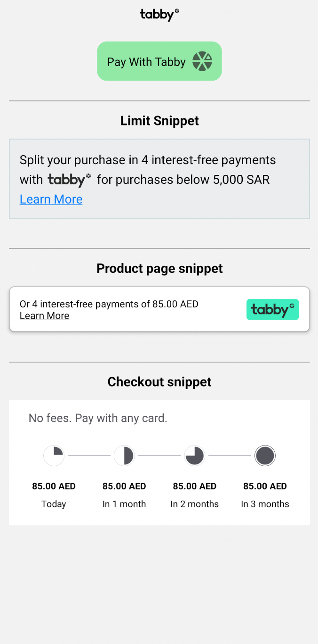Image resolution: width=318 pixels, height=644 pixels.
Task: Click the 'Today' payment label
Action: click(54, 504)
